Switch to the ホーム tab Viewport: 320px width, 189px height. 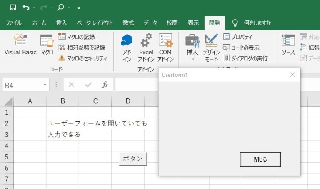39,23
